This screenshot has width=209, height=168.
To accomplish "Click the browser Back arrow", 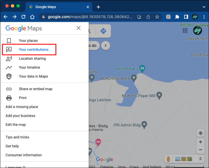I will [5, 17].
